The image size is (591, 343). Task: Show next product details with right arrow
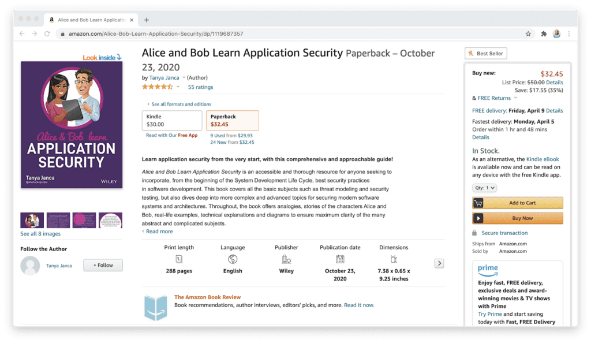(439, 263)
